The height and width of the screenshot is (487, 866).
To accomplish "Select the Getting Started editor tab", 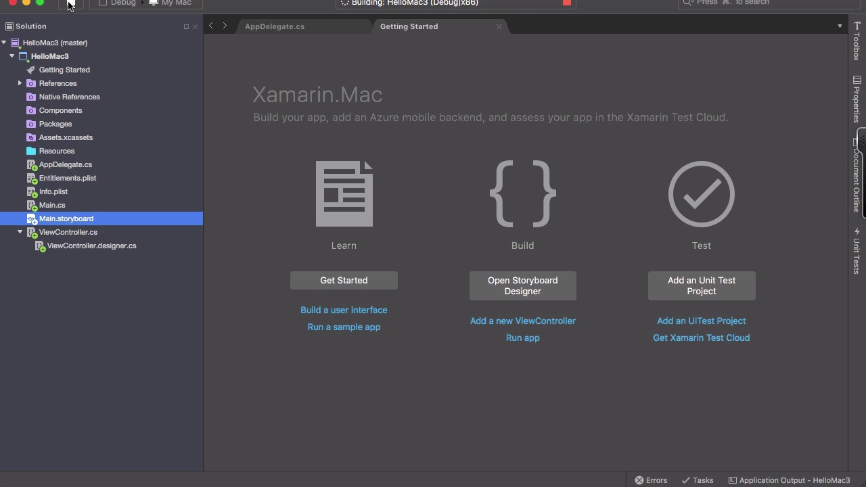I will pos(409,26).
